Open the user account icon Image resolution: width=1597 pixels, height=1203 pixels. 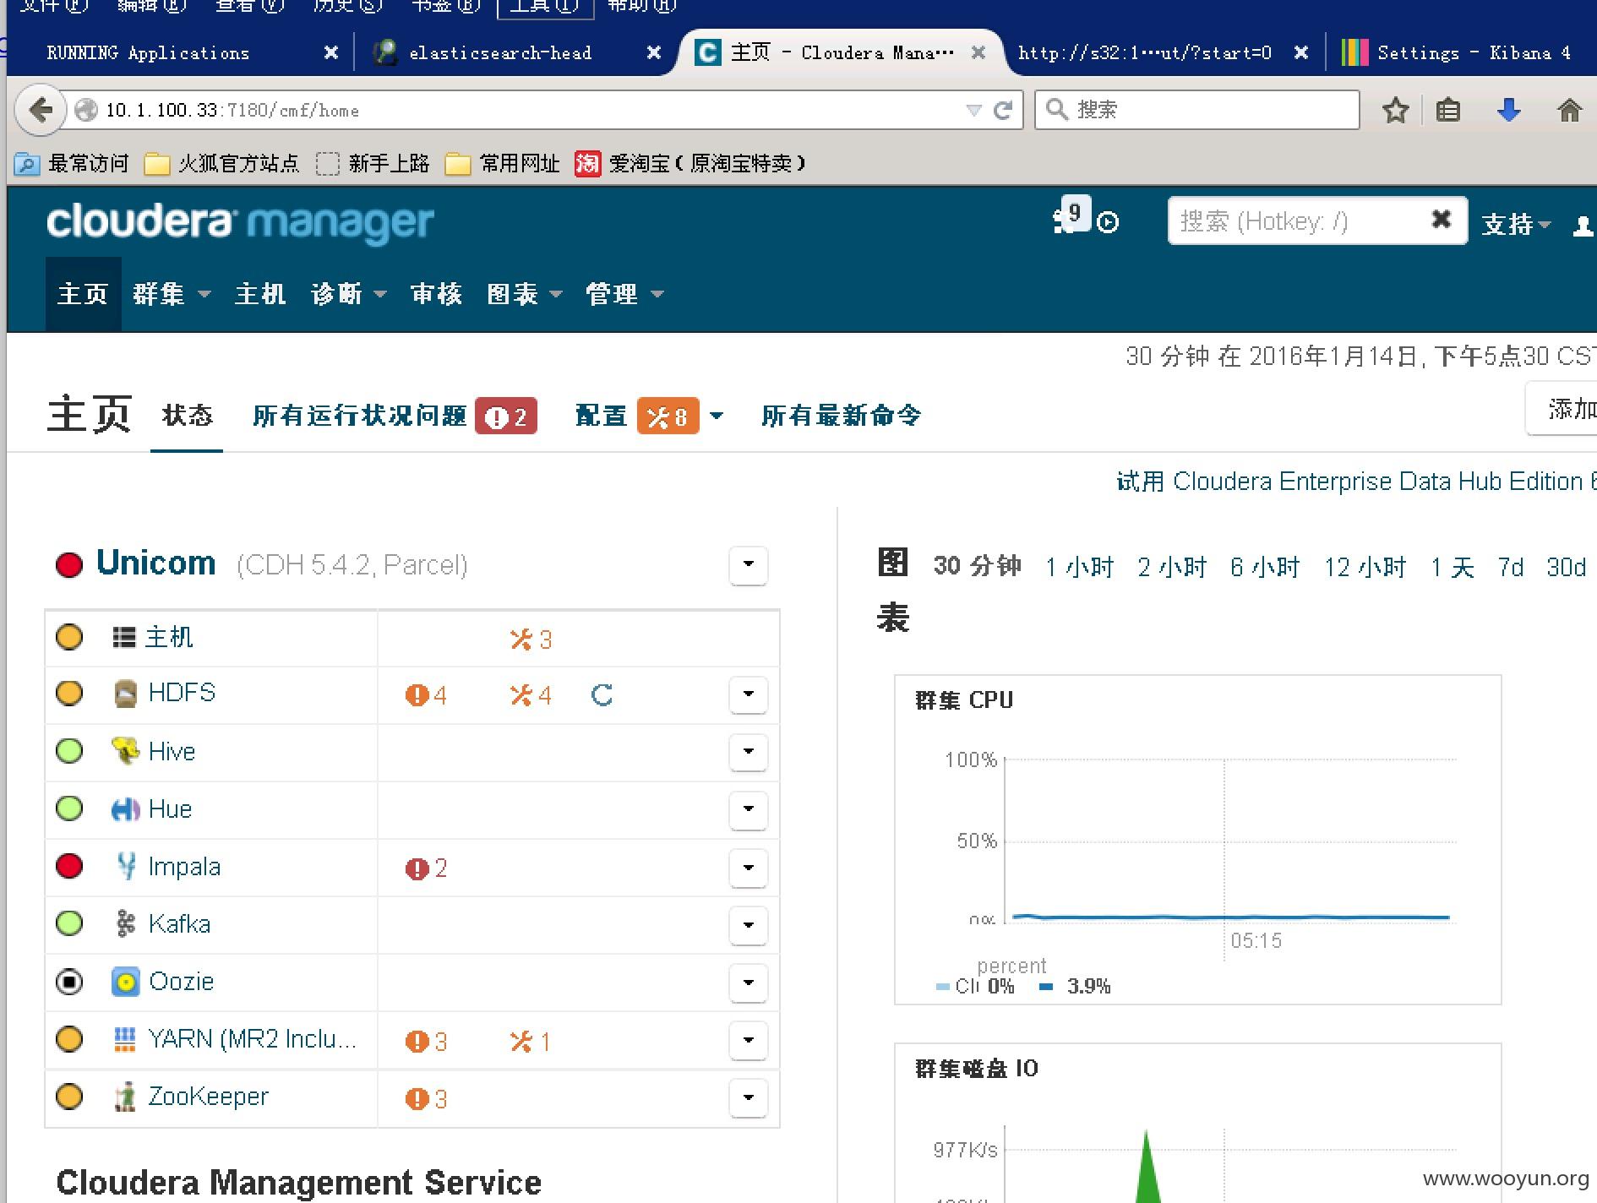[x=1582, y=226]
